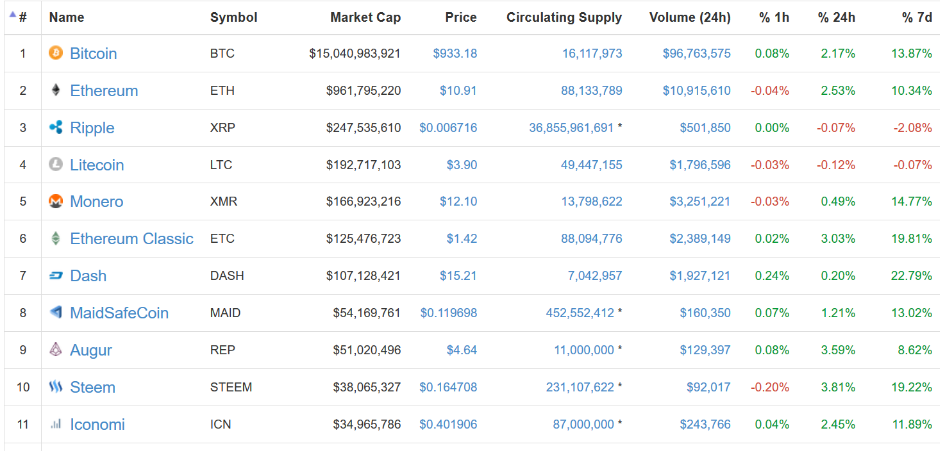Open the Monero name link
The width and height of the screenshot is (945, 451).
(x=96, y=201)
